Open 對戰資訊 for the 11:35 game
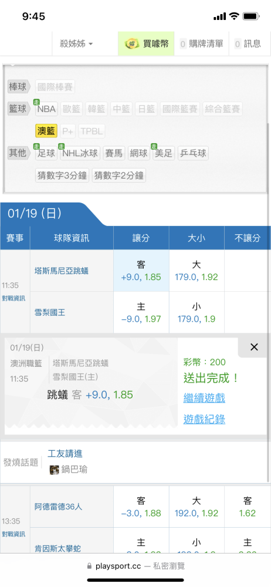This screenshot has width=271, height=587. (13, 298)
